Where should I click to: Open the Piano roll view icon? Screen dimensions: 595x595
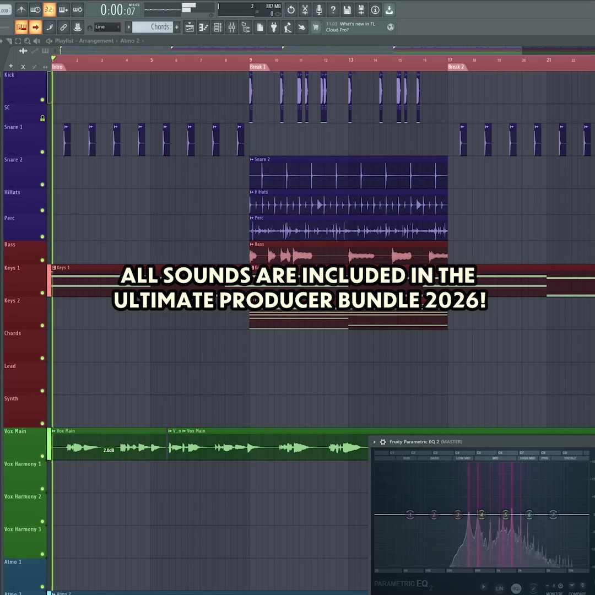(x=203, y=27)
